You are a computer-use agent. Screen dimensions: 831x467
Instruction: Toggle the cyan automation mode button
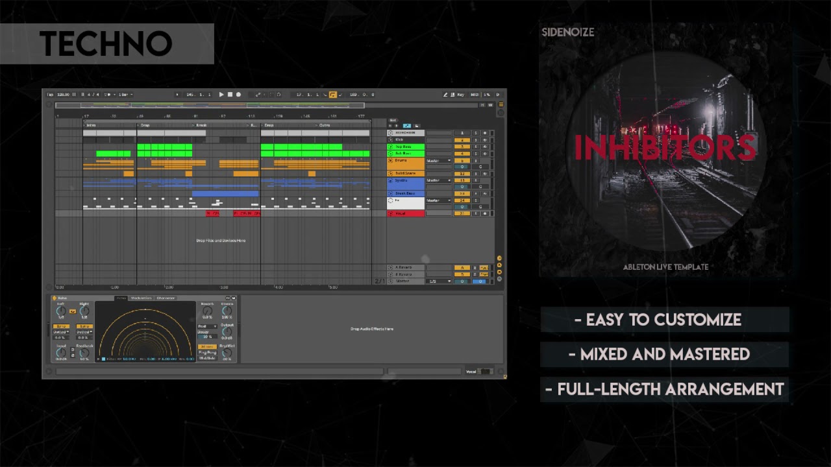click(x=407, y=126)
